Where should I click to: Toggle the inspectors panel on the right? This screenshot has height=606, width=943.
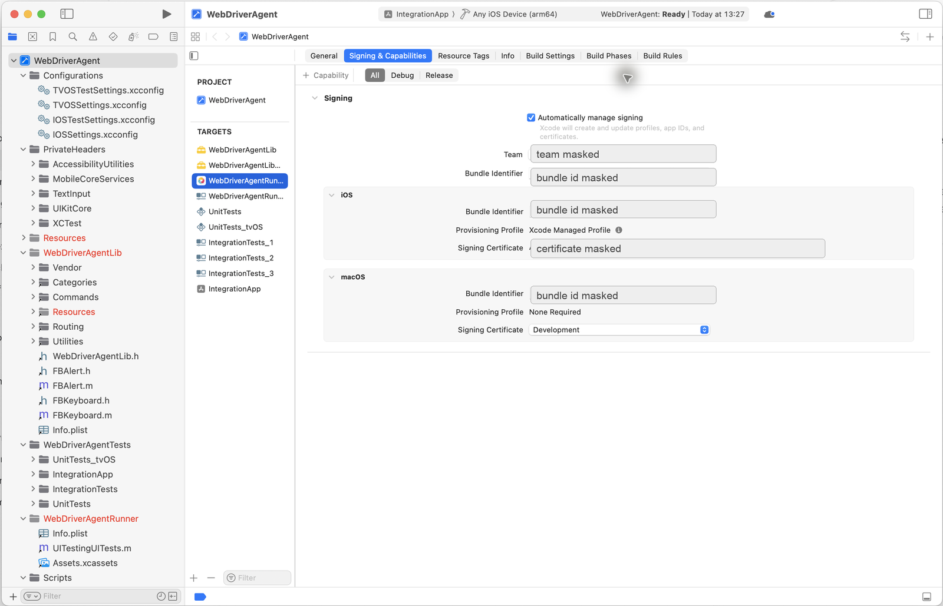tap(925, 14)
